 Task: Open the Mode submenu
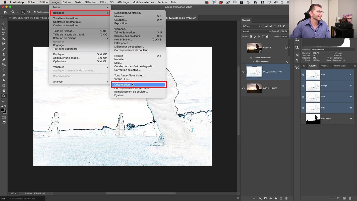click(x=80, y=7)
